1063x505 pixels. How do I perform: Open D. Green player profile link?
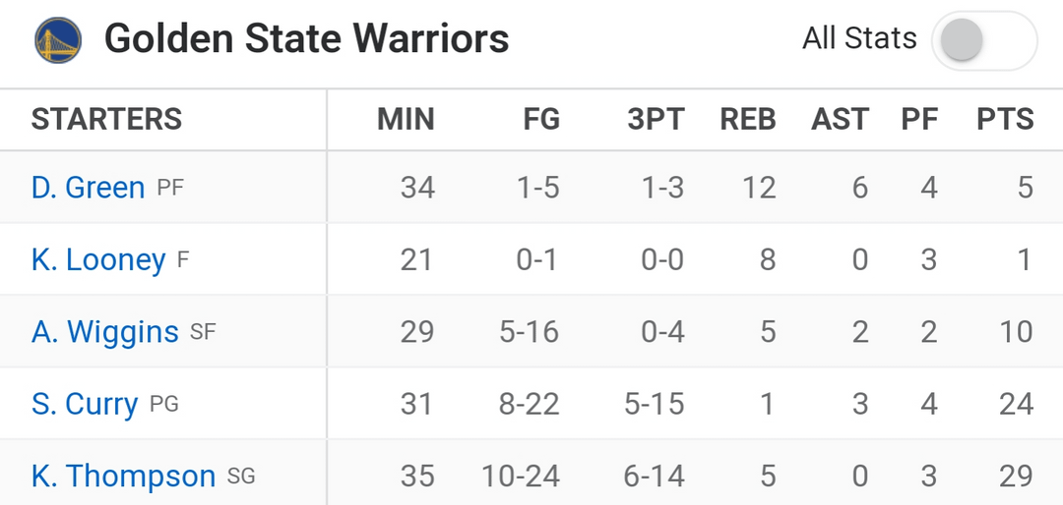tap(88, 187)
